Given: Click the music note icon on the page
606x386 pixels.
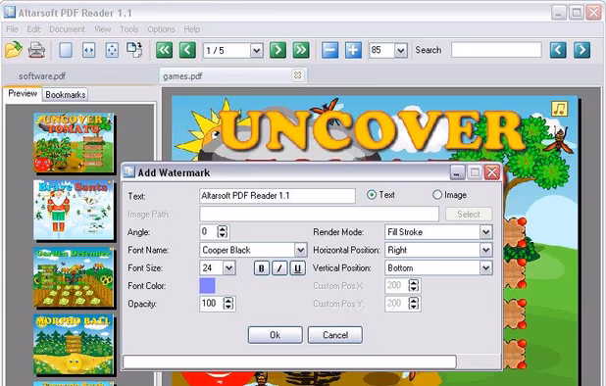Looking at the screenshot, I should pos(559,109).
